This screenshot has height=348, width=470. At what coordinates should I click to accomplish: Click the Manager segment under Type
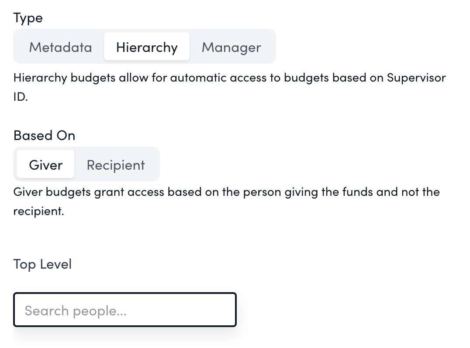coord(231,47)
